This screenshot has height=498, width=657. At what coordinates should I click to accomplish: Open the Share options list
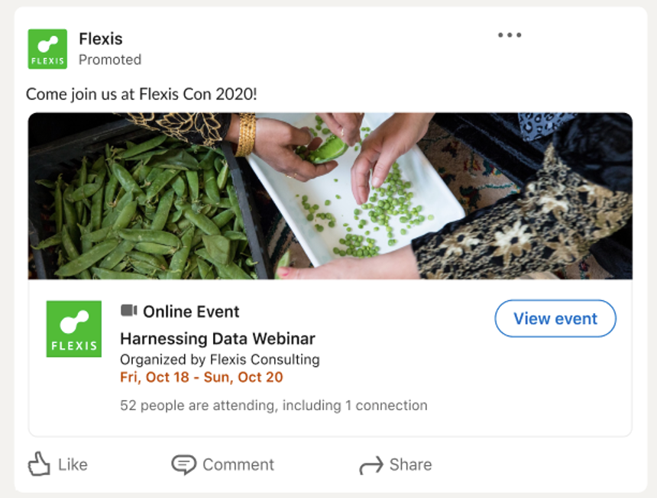(x=396, y=464)
